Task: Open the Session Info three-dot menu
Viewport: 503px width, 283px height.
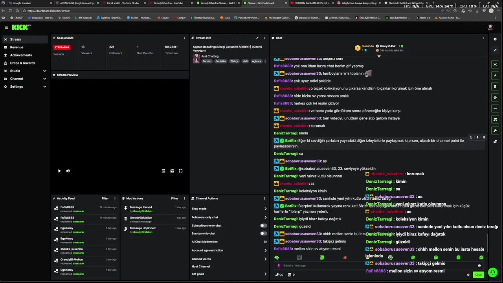Action: [x=184, y=38]
